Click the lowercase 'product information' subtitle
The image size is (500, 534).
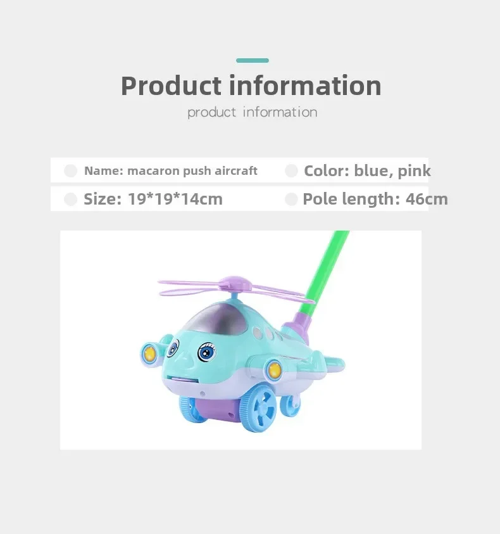click(x=252, y=112)
